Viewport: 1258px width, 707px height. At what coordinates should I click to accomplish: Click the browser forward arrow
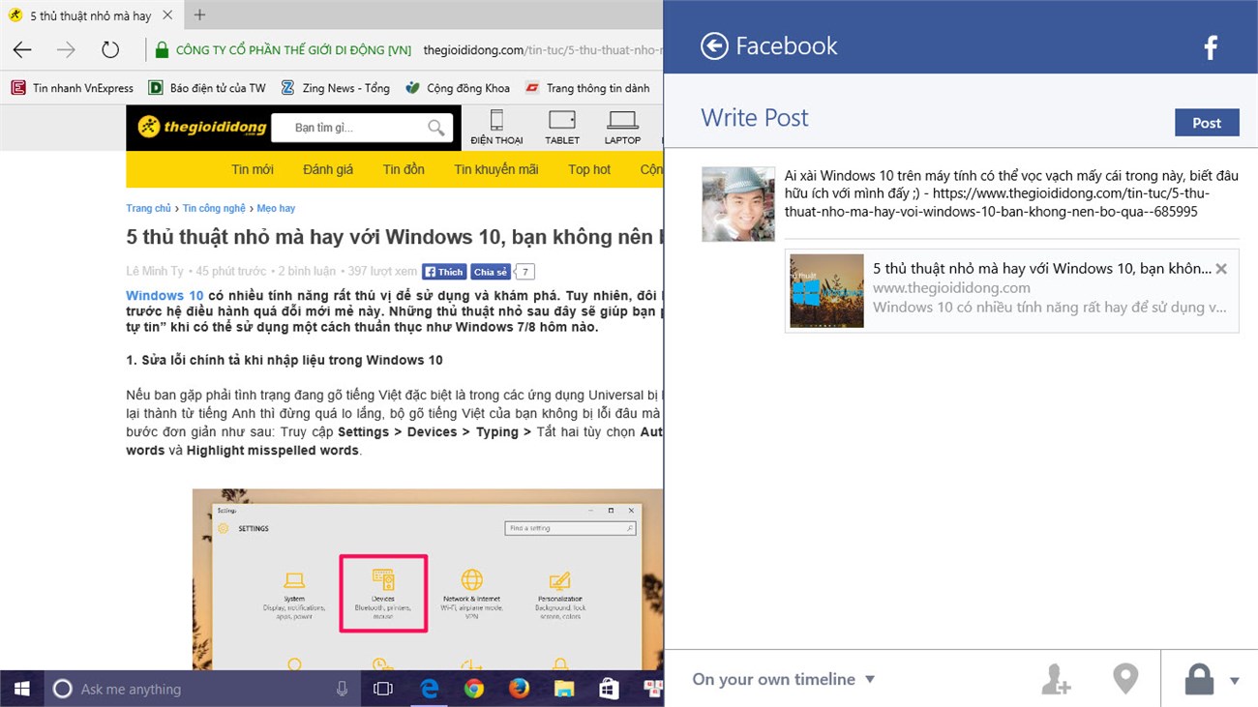pos(66,50)
